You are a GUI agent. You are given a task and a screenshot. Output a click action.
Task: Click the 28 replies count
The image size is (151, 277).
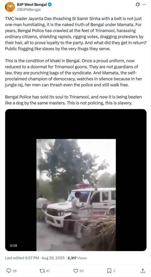[x=15, y=271]
